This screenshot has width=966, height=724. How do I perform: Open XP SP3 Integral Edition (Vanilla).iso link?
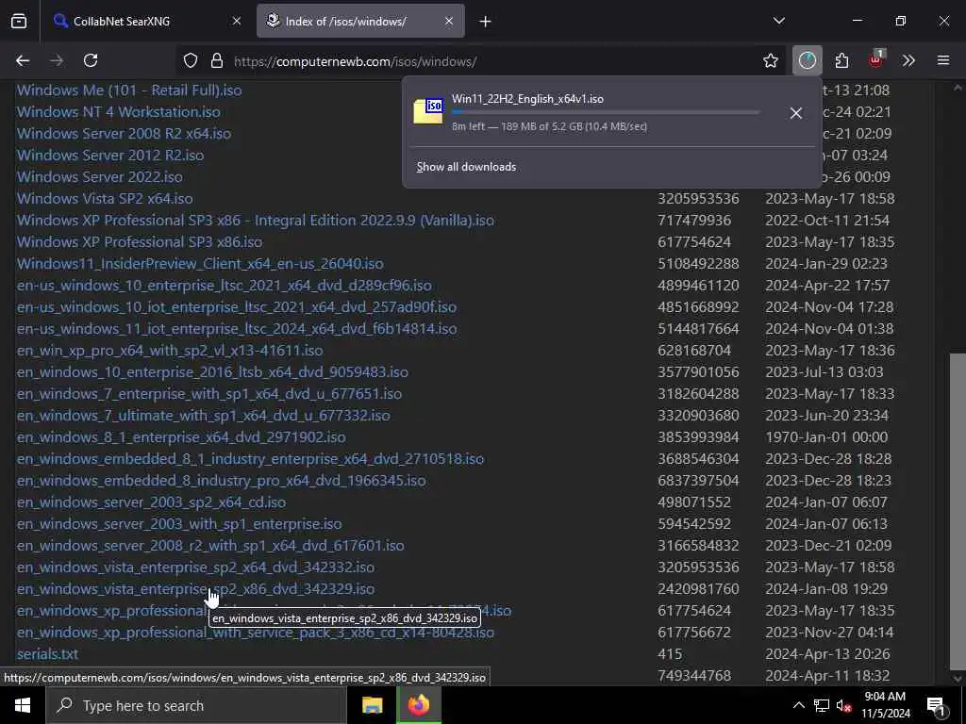[255, 221]
